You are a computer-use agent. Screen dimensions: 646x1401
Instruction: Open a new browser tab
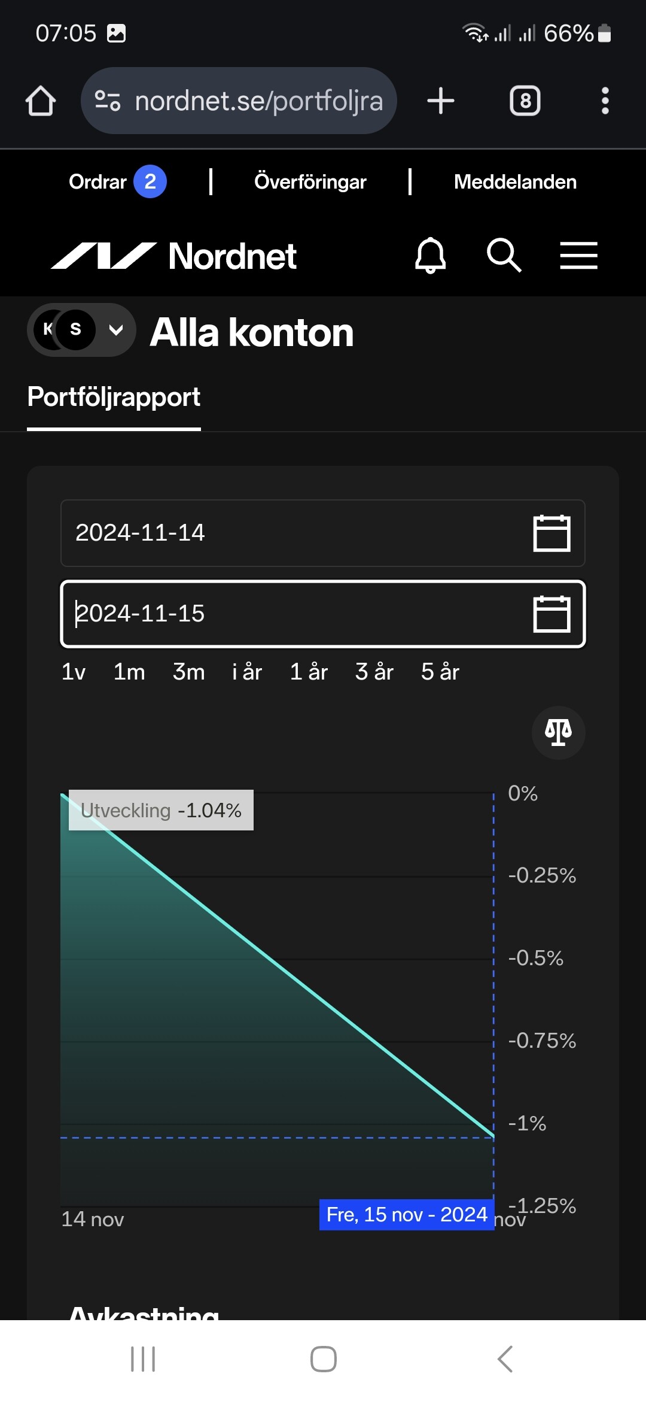tap(441, 101)
